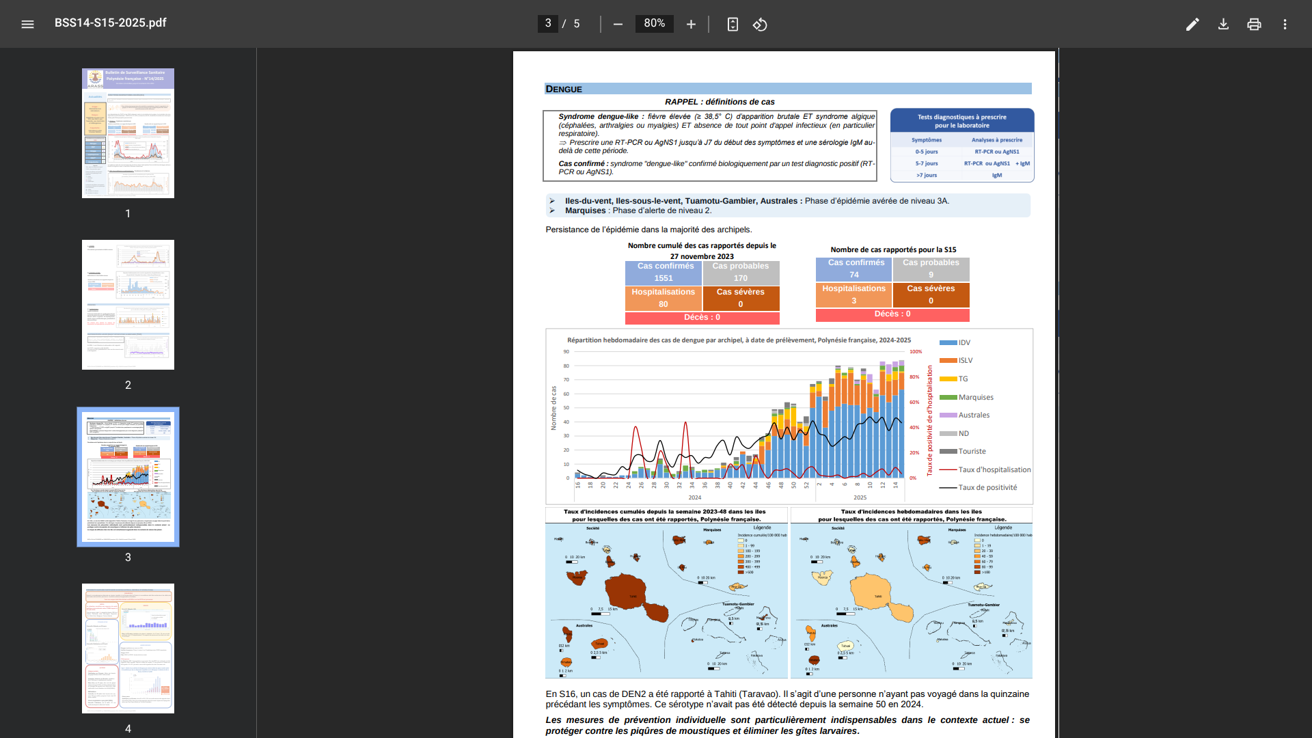Open the three-dot more actions menu
1312x738 pixels.
click(x=1285, y=24)
